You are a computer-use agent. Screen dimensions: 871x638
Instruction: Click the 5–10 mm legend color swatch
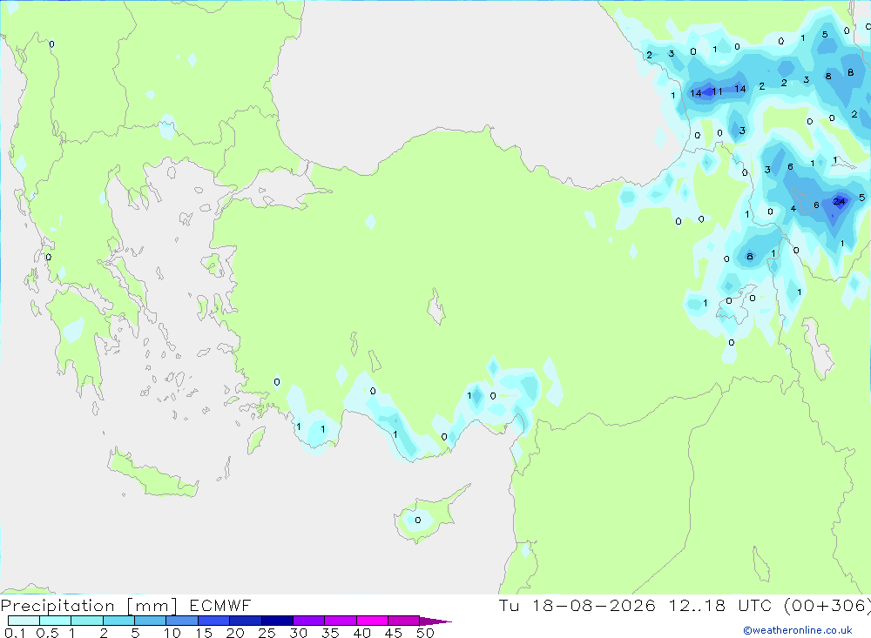pos(151,621)
